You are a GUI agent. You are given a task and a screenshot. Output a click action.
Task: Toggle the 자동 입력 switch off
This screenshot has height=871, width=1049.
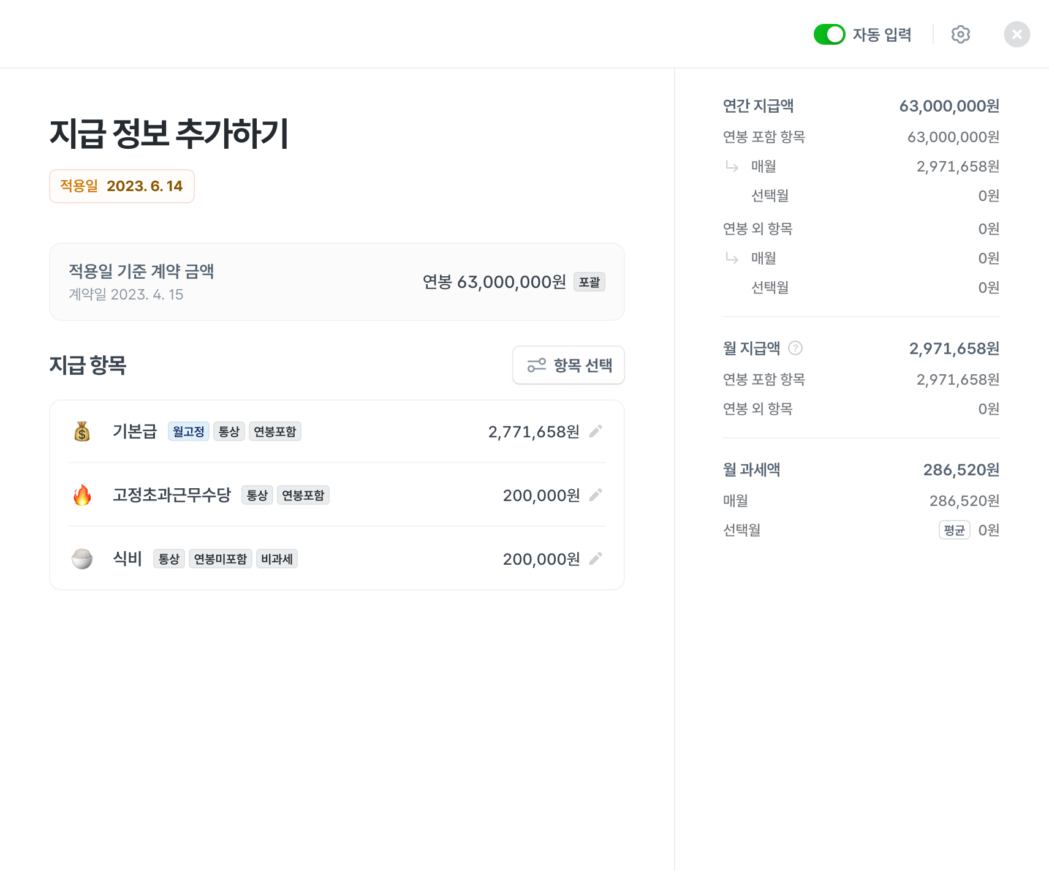click(x=829, y=34)
